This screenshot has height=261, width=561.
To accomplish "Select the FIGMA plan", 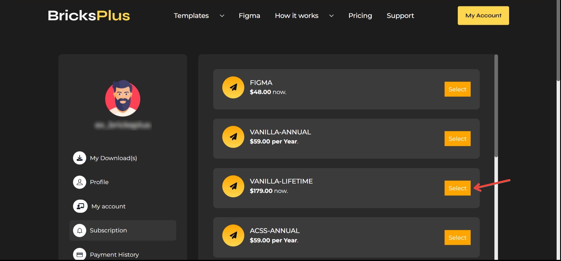I will (x=457, y=89).
